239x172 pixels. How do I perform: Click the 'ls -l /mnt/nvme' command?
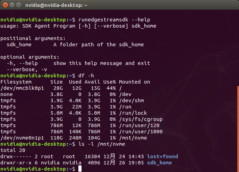[x=102, y=144]
